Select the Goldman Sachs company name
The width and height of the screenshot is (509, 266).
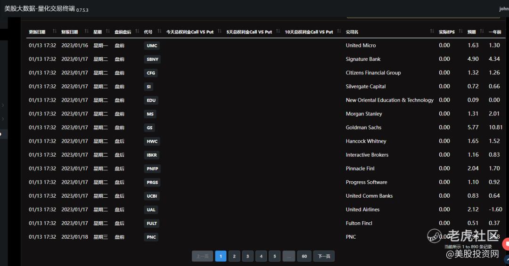pyautogui.click(x=363, y=128)
